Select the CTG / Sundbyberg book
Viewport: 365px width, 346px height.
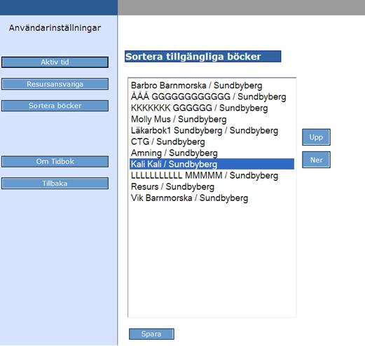pyautogui.click(x=212, y=141)
